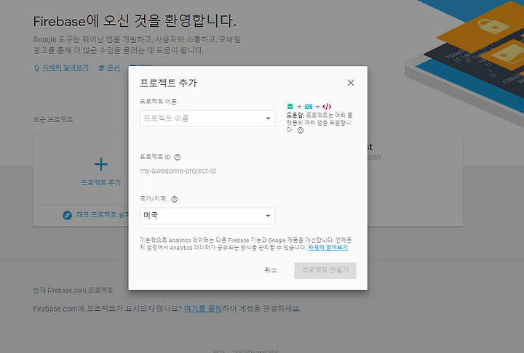Click the help icon after the 도움말 tip

(x=301, y=131)
